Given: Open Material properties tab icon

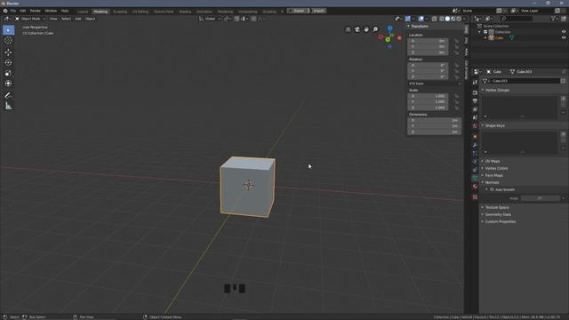Looking at the screenshot, I should pos(475,186).
